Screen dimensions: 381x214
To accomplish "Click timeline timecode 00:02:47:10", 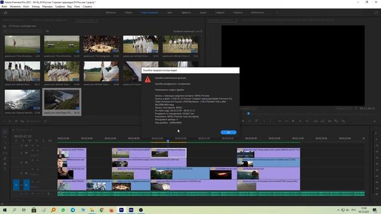I will point(23,136).
